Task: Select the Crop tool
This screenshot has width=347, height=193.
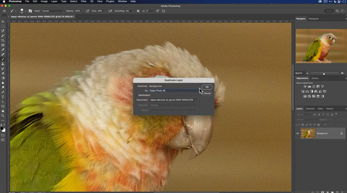Action: (x=3, y=40)
